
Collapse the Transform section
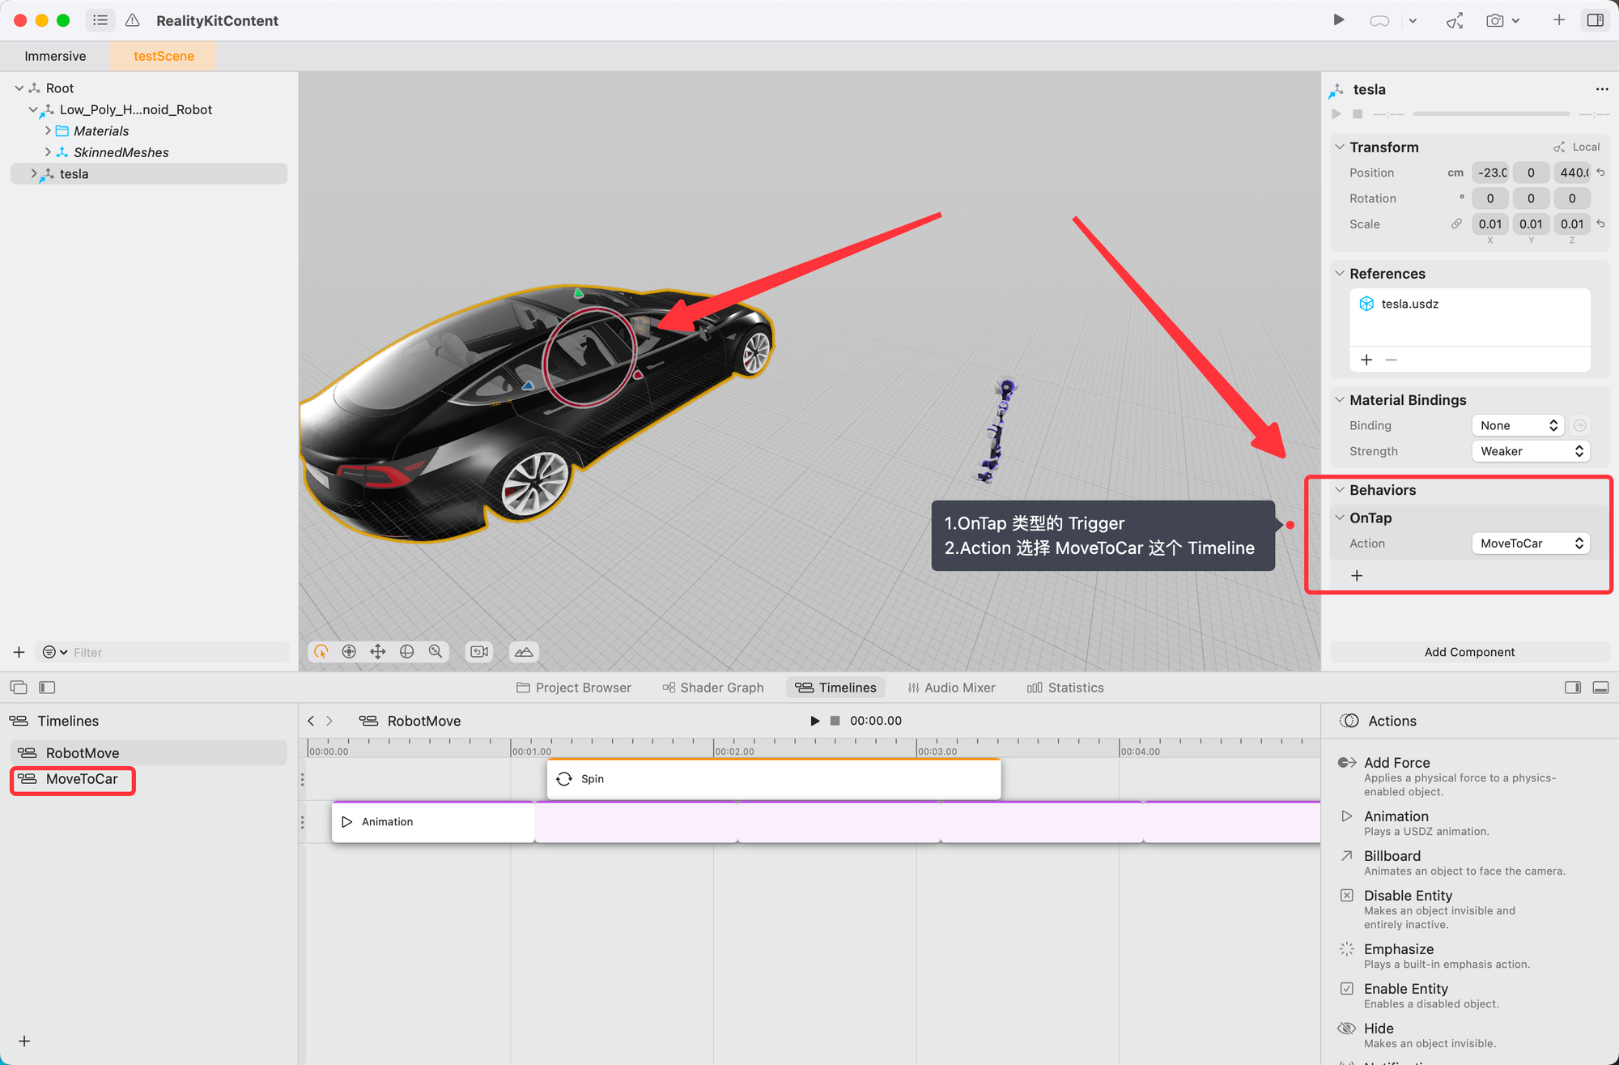point(1340,147)
